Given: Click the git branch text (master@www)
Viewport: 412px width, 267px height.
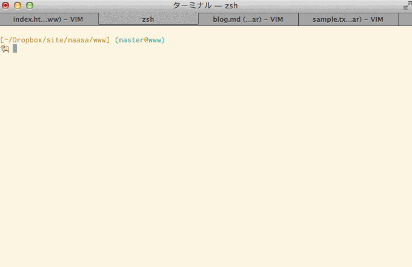Looking at the screenshot, I should click(140, 40).
